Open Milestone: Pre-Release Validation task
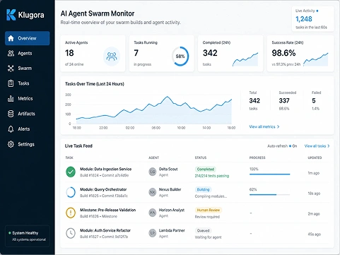The image size is (340, 255). coord(107,210)
